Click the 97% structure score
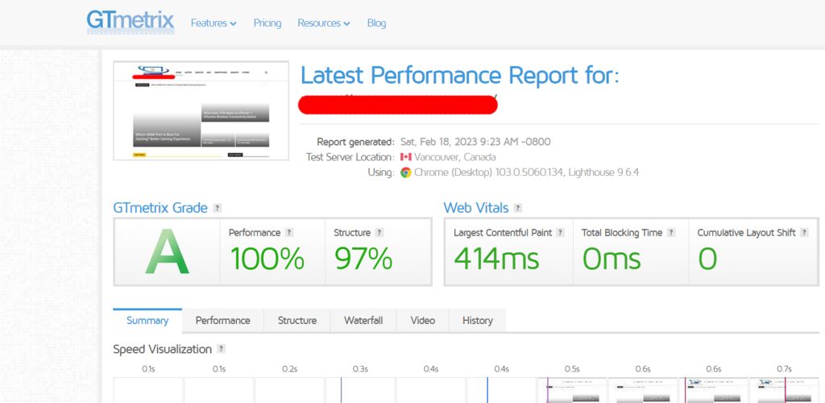Screen dimensions: 825x403 (x=363, y=259)
